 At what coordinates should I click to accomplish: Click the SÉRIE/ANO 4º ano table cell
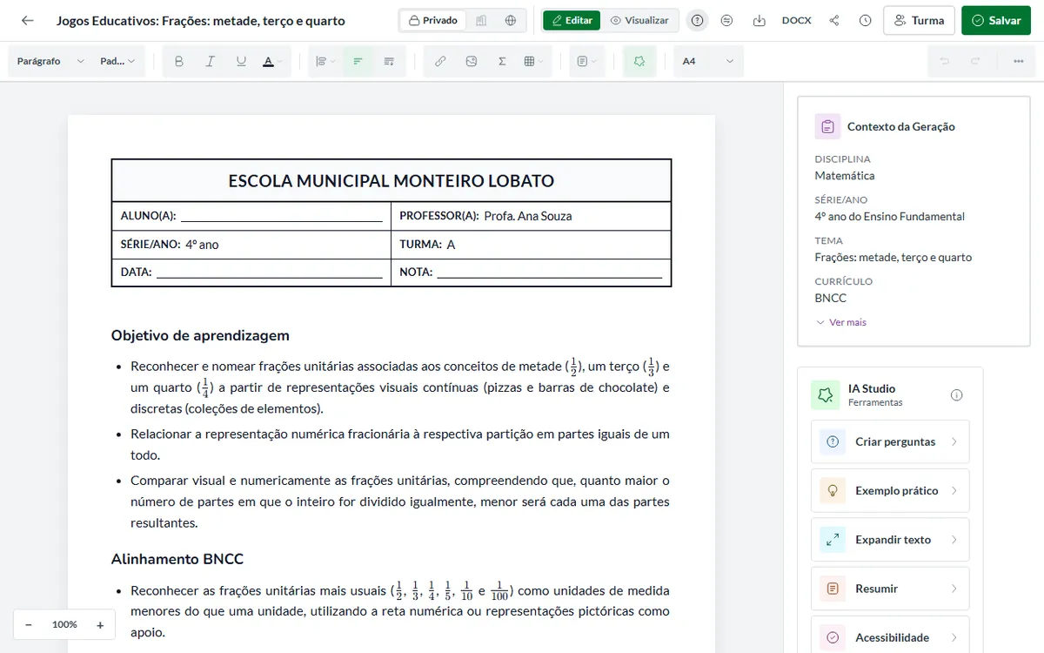click(x=251, y=245)
